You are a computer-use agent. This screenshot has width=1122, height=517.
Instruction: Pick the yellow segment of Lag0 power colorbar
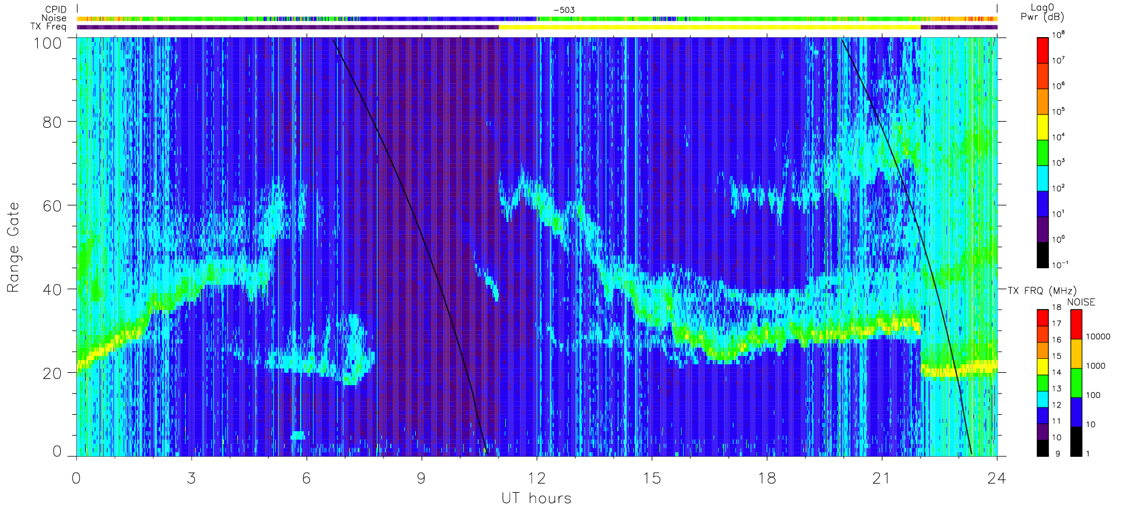[x=1042, y=127]
